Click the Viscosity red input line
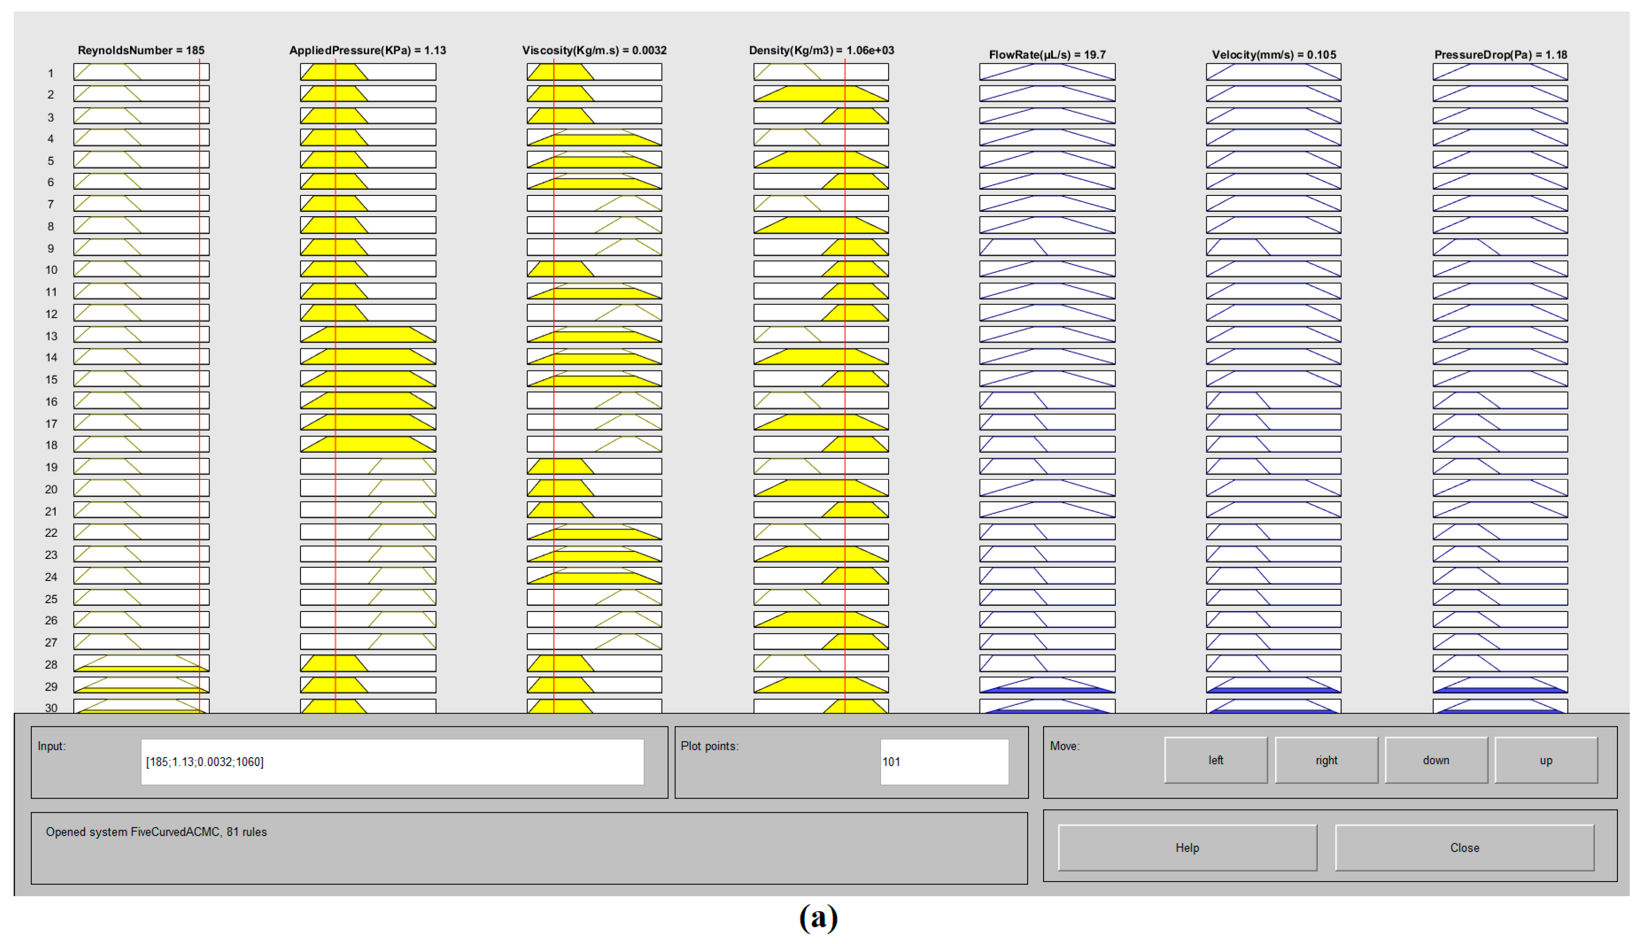This screenshot has width=1643, height=944. [553, 389]
